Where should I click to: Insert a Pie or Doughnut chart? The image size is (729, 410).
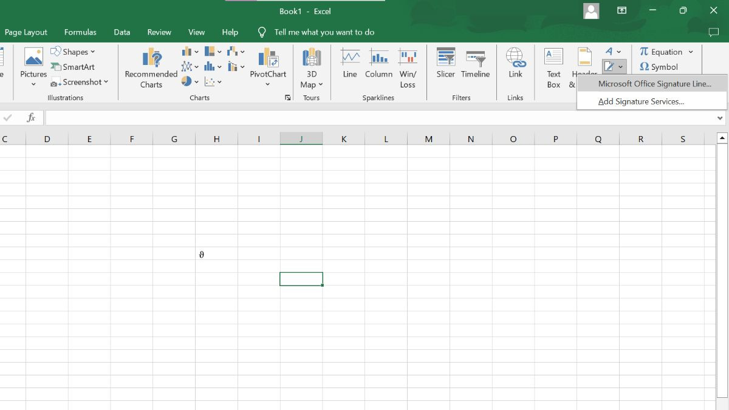click(190, 81)
